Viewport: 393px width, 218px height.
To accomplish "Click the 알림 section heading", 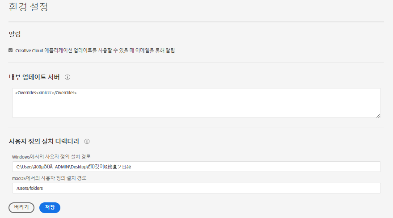I will [x=15, y=34].
